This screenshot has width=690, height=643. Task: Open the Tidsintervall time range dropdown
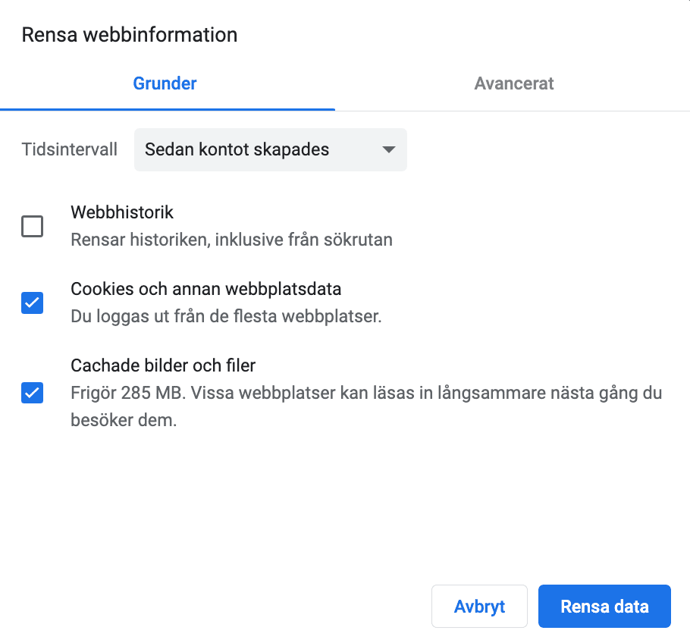[270, 149]
